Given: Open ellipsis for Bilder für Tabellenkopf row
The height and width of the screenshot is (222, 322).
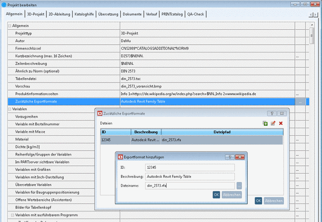Looking at the screenshot, I should (298, 208).
